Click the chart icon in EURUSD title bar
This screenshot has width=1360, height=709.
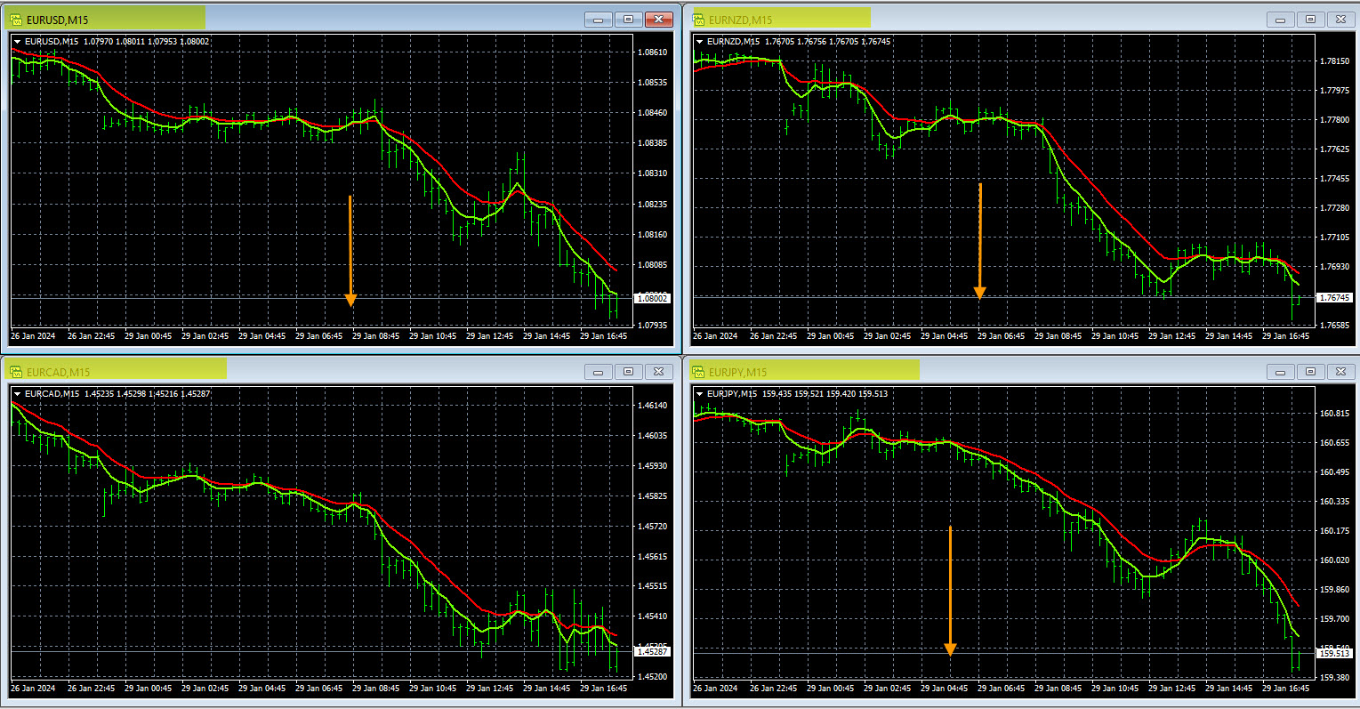point(16,19)
